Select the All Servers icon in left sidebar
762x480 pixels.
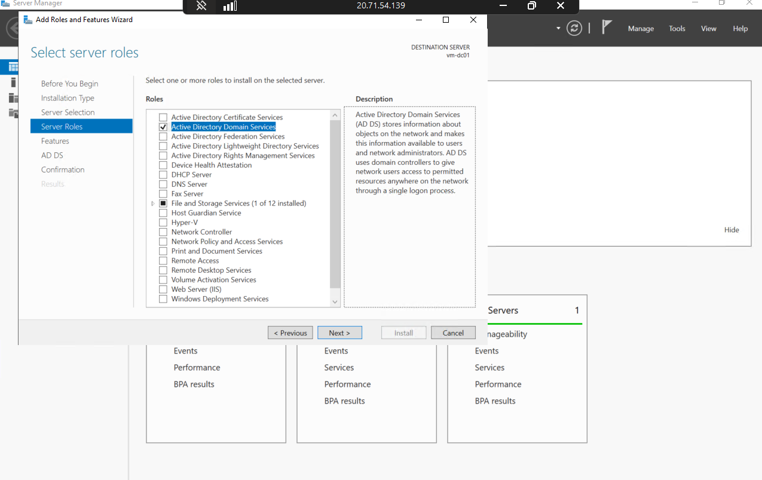click(13, 98)
